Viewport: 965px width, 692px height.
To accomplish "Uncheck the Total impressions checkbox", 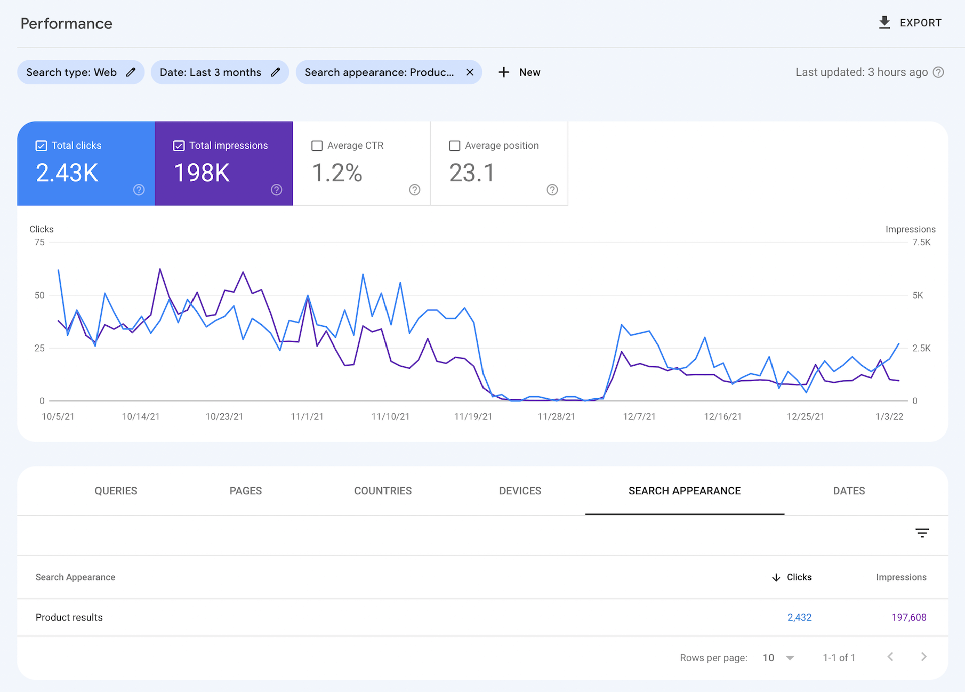I will 179,146.
